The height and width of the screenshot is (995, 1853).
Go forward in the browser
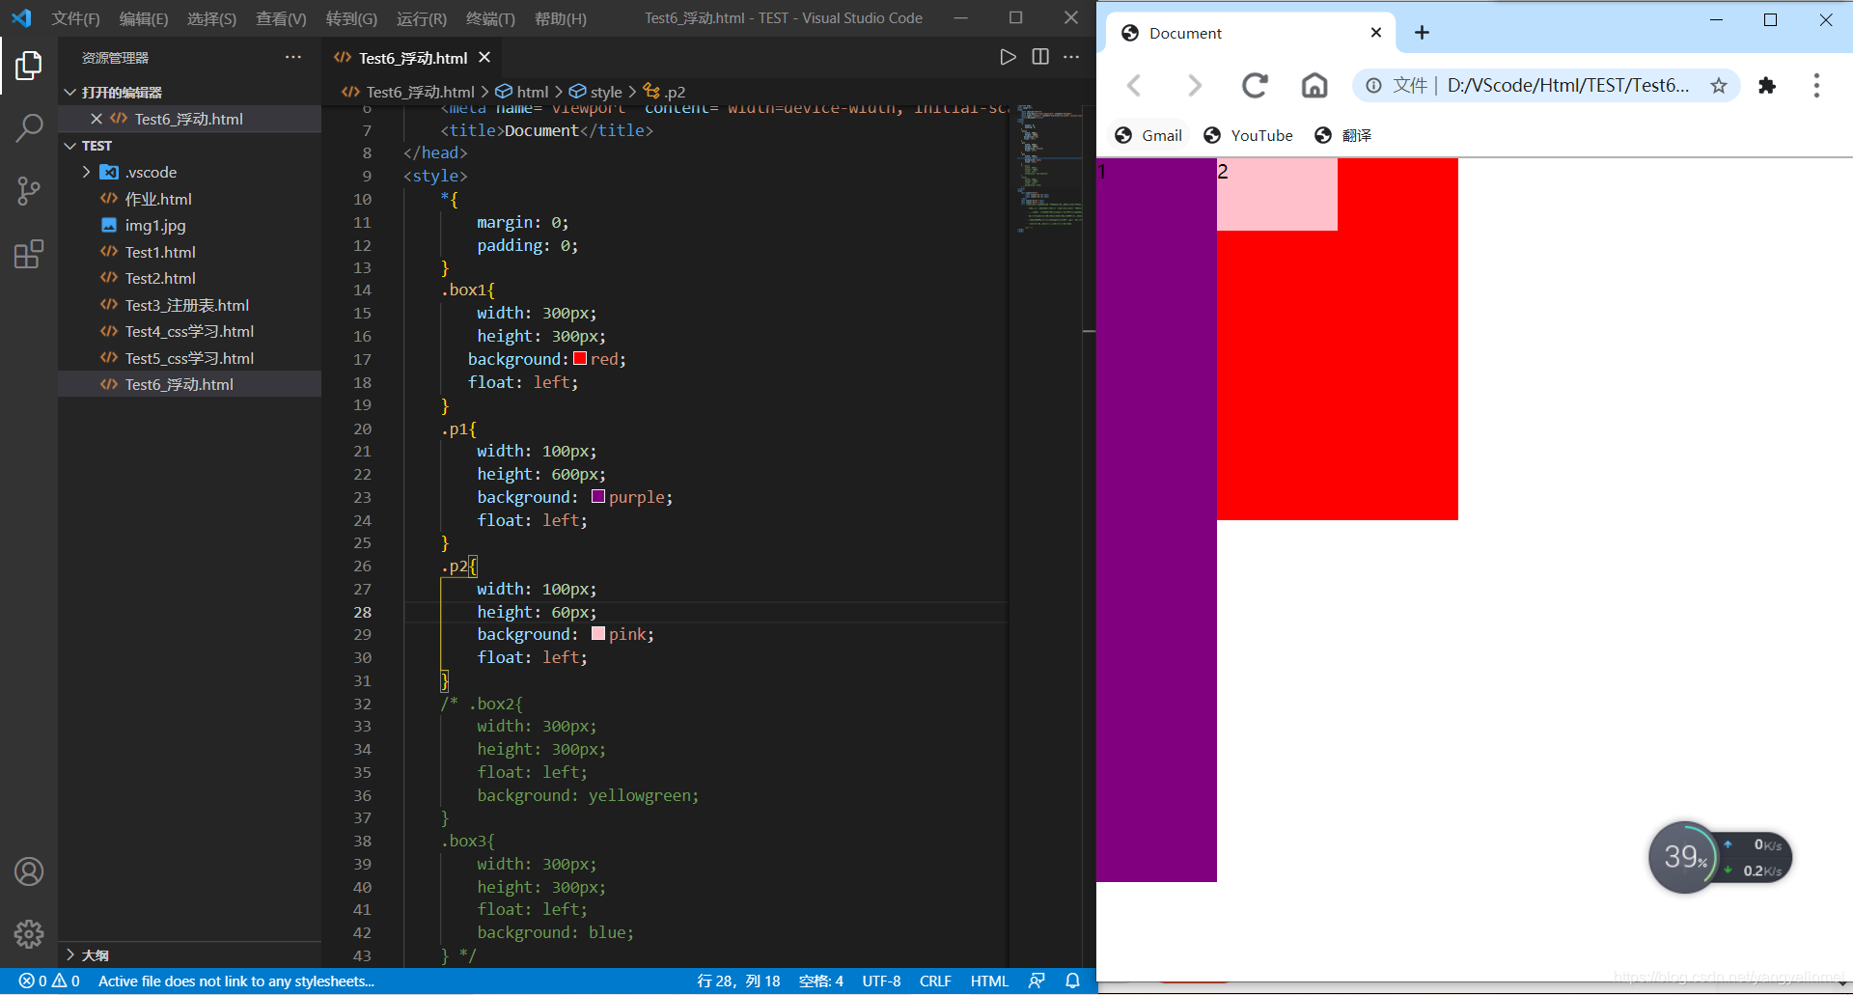pyautogui.click(x=1195, y=86)
